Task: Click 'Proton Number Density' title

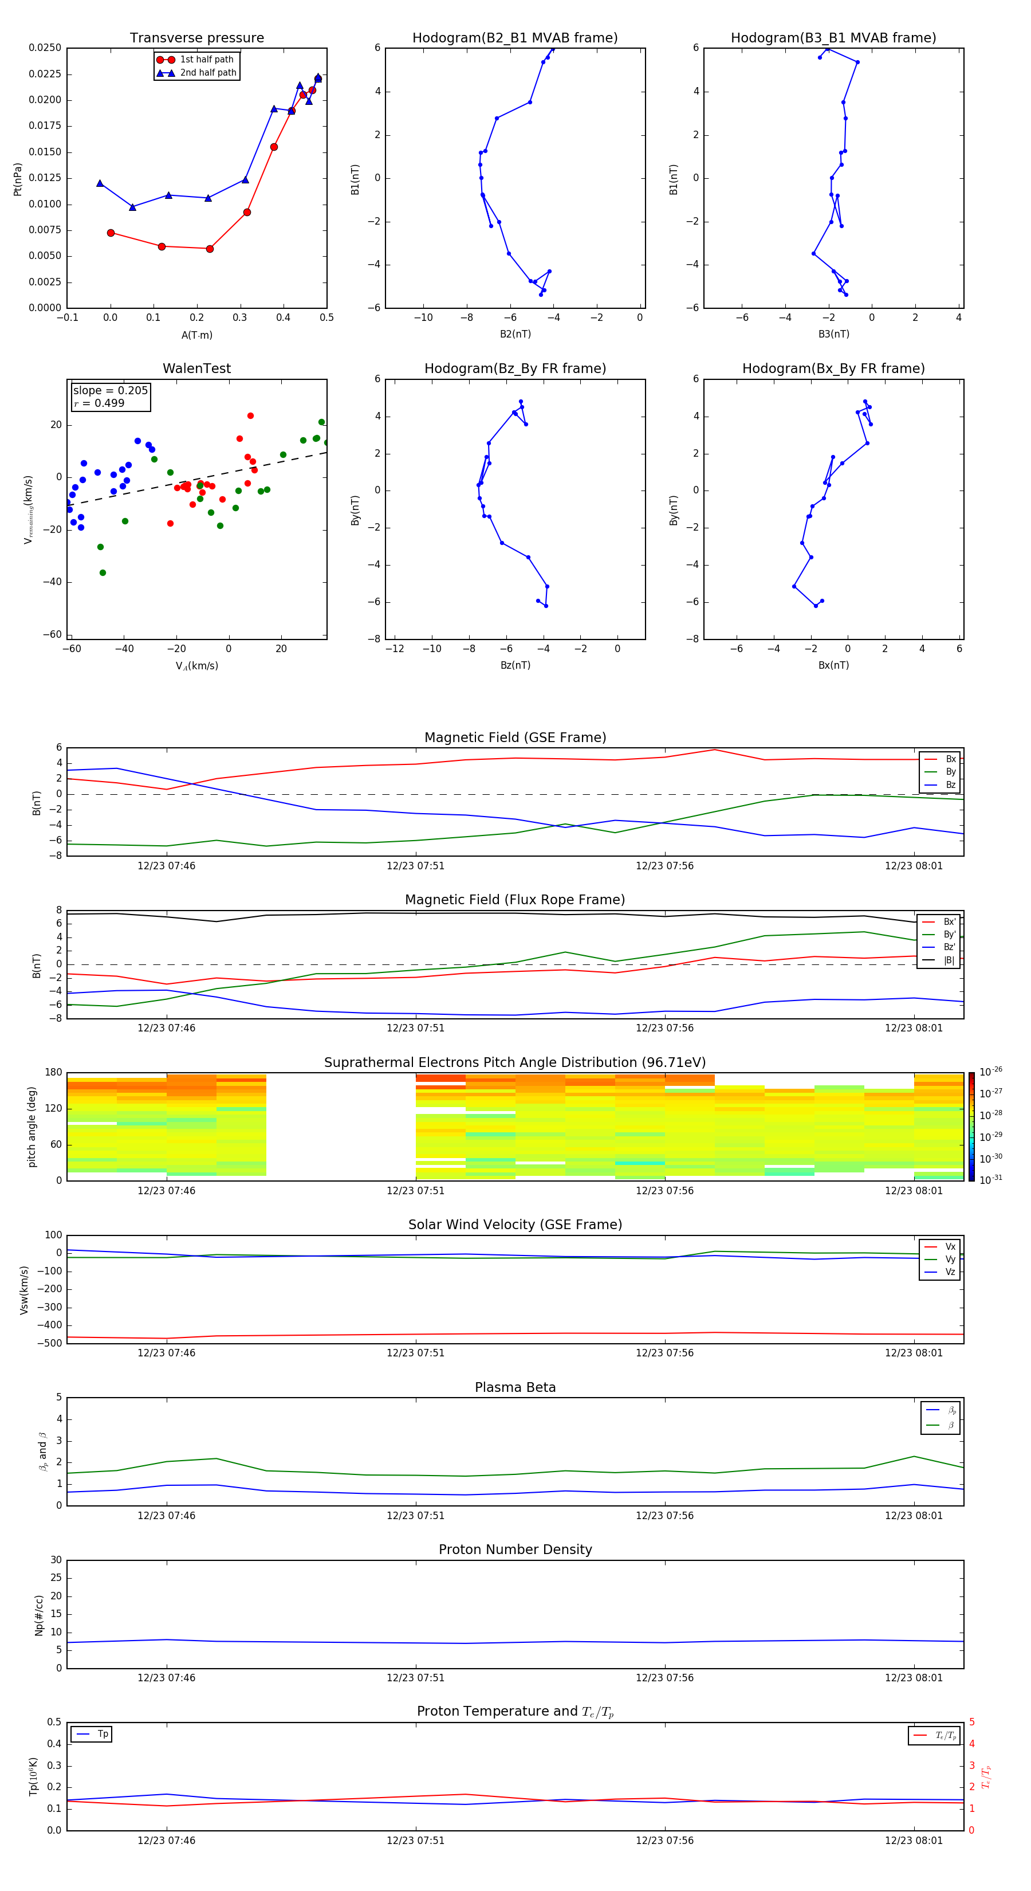Action: (x=515, y=1549)
